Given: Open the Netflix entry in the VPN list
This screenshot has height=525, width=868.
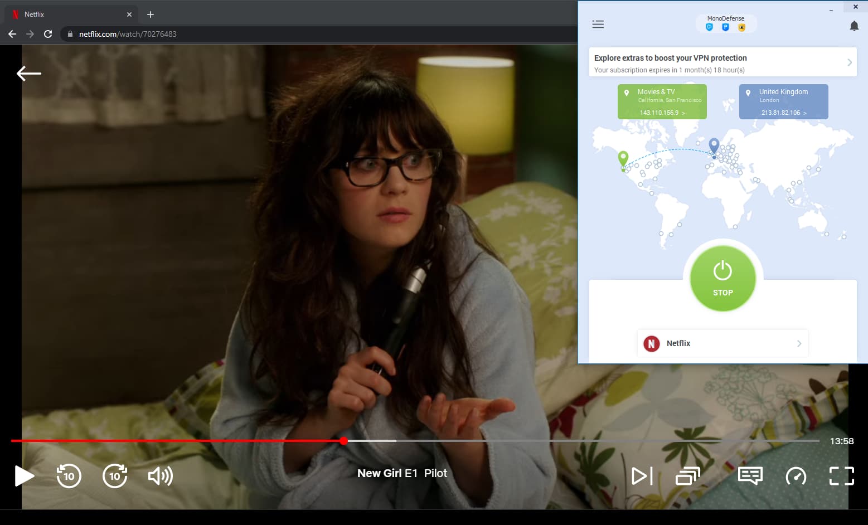Looking at the screenshot, I should tap(722, 343).
